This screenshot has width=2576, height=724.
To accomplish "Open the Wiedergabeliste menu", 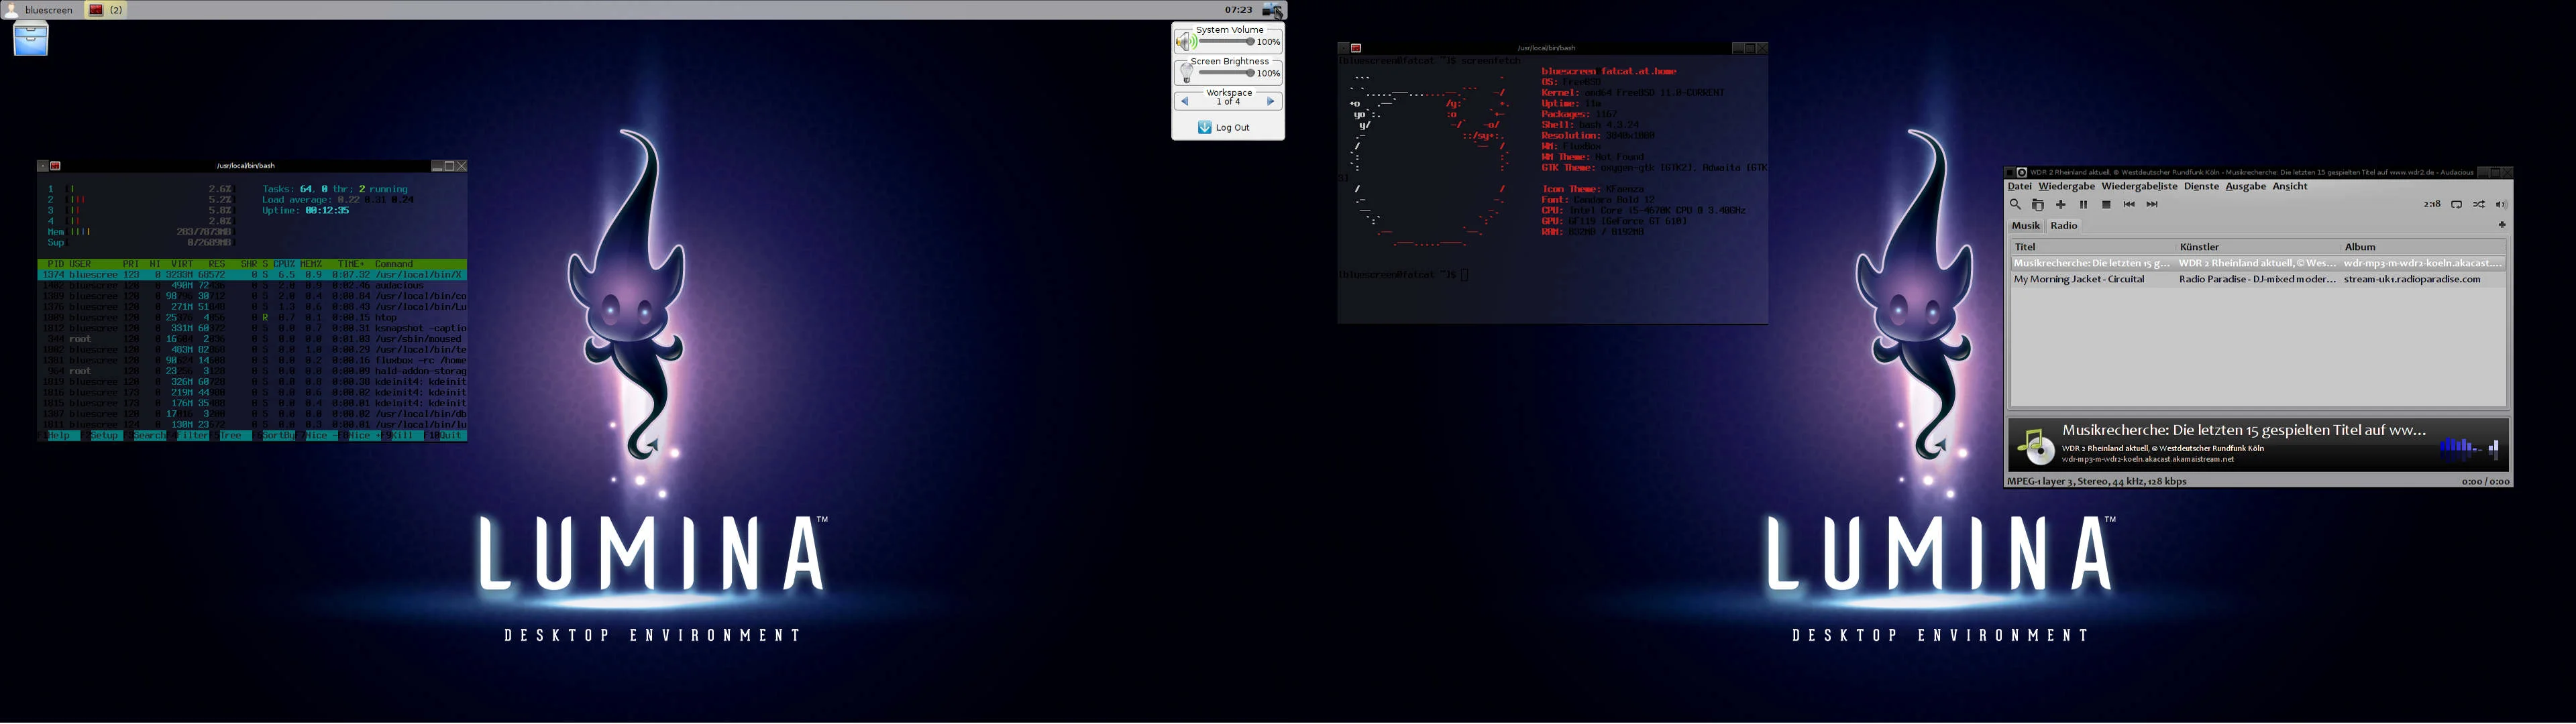I will [2139, 187].
